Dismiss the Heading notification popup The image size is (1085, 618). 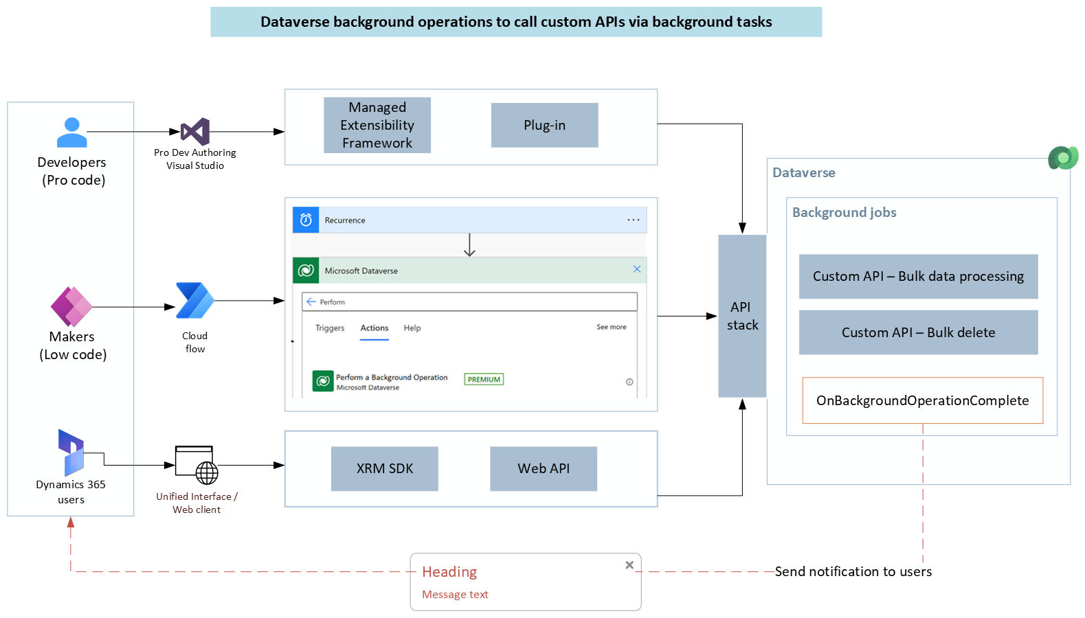[629, 565]
